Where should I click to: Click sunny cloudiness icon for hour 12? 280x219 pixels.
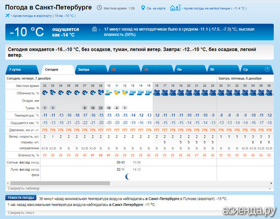click(125, 93)
